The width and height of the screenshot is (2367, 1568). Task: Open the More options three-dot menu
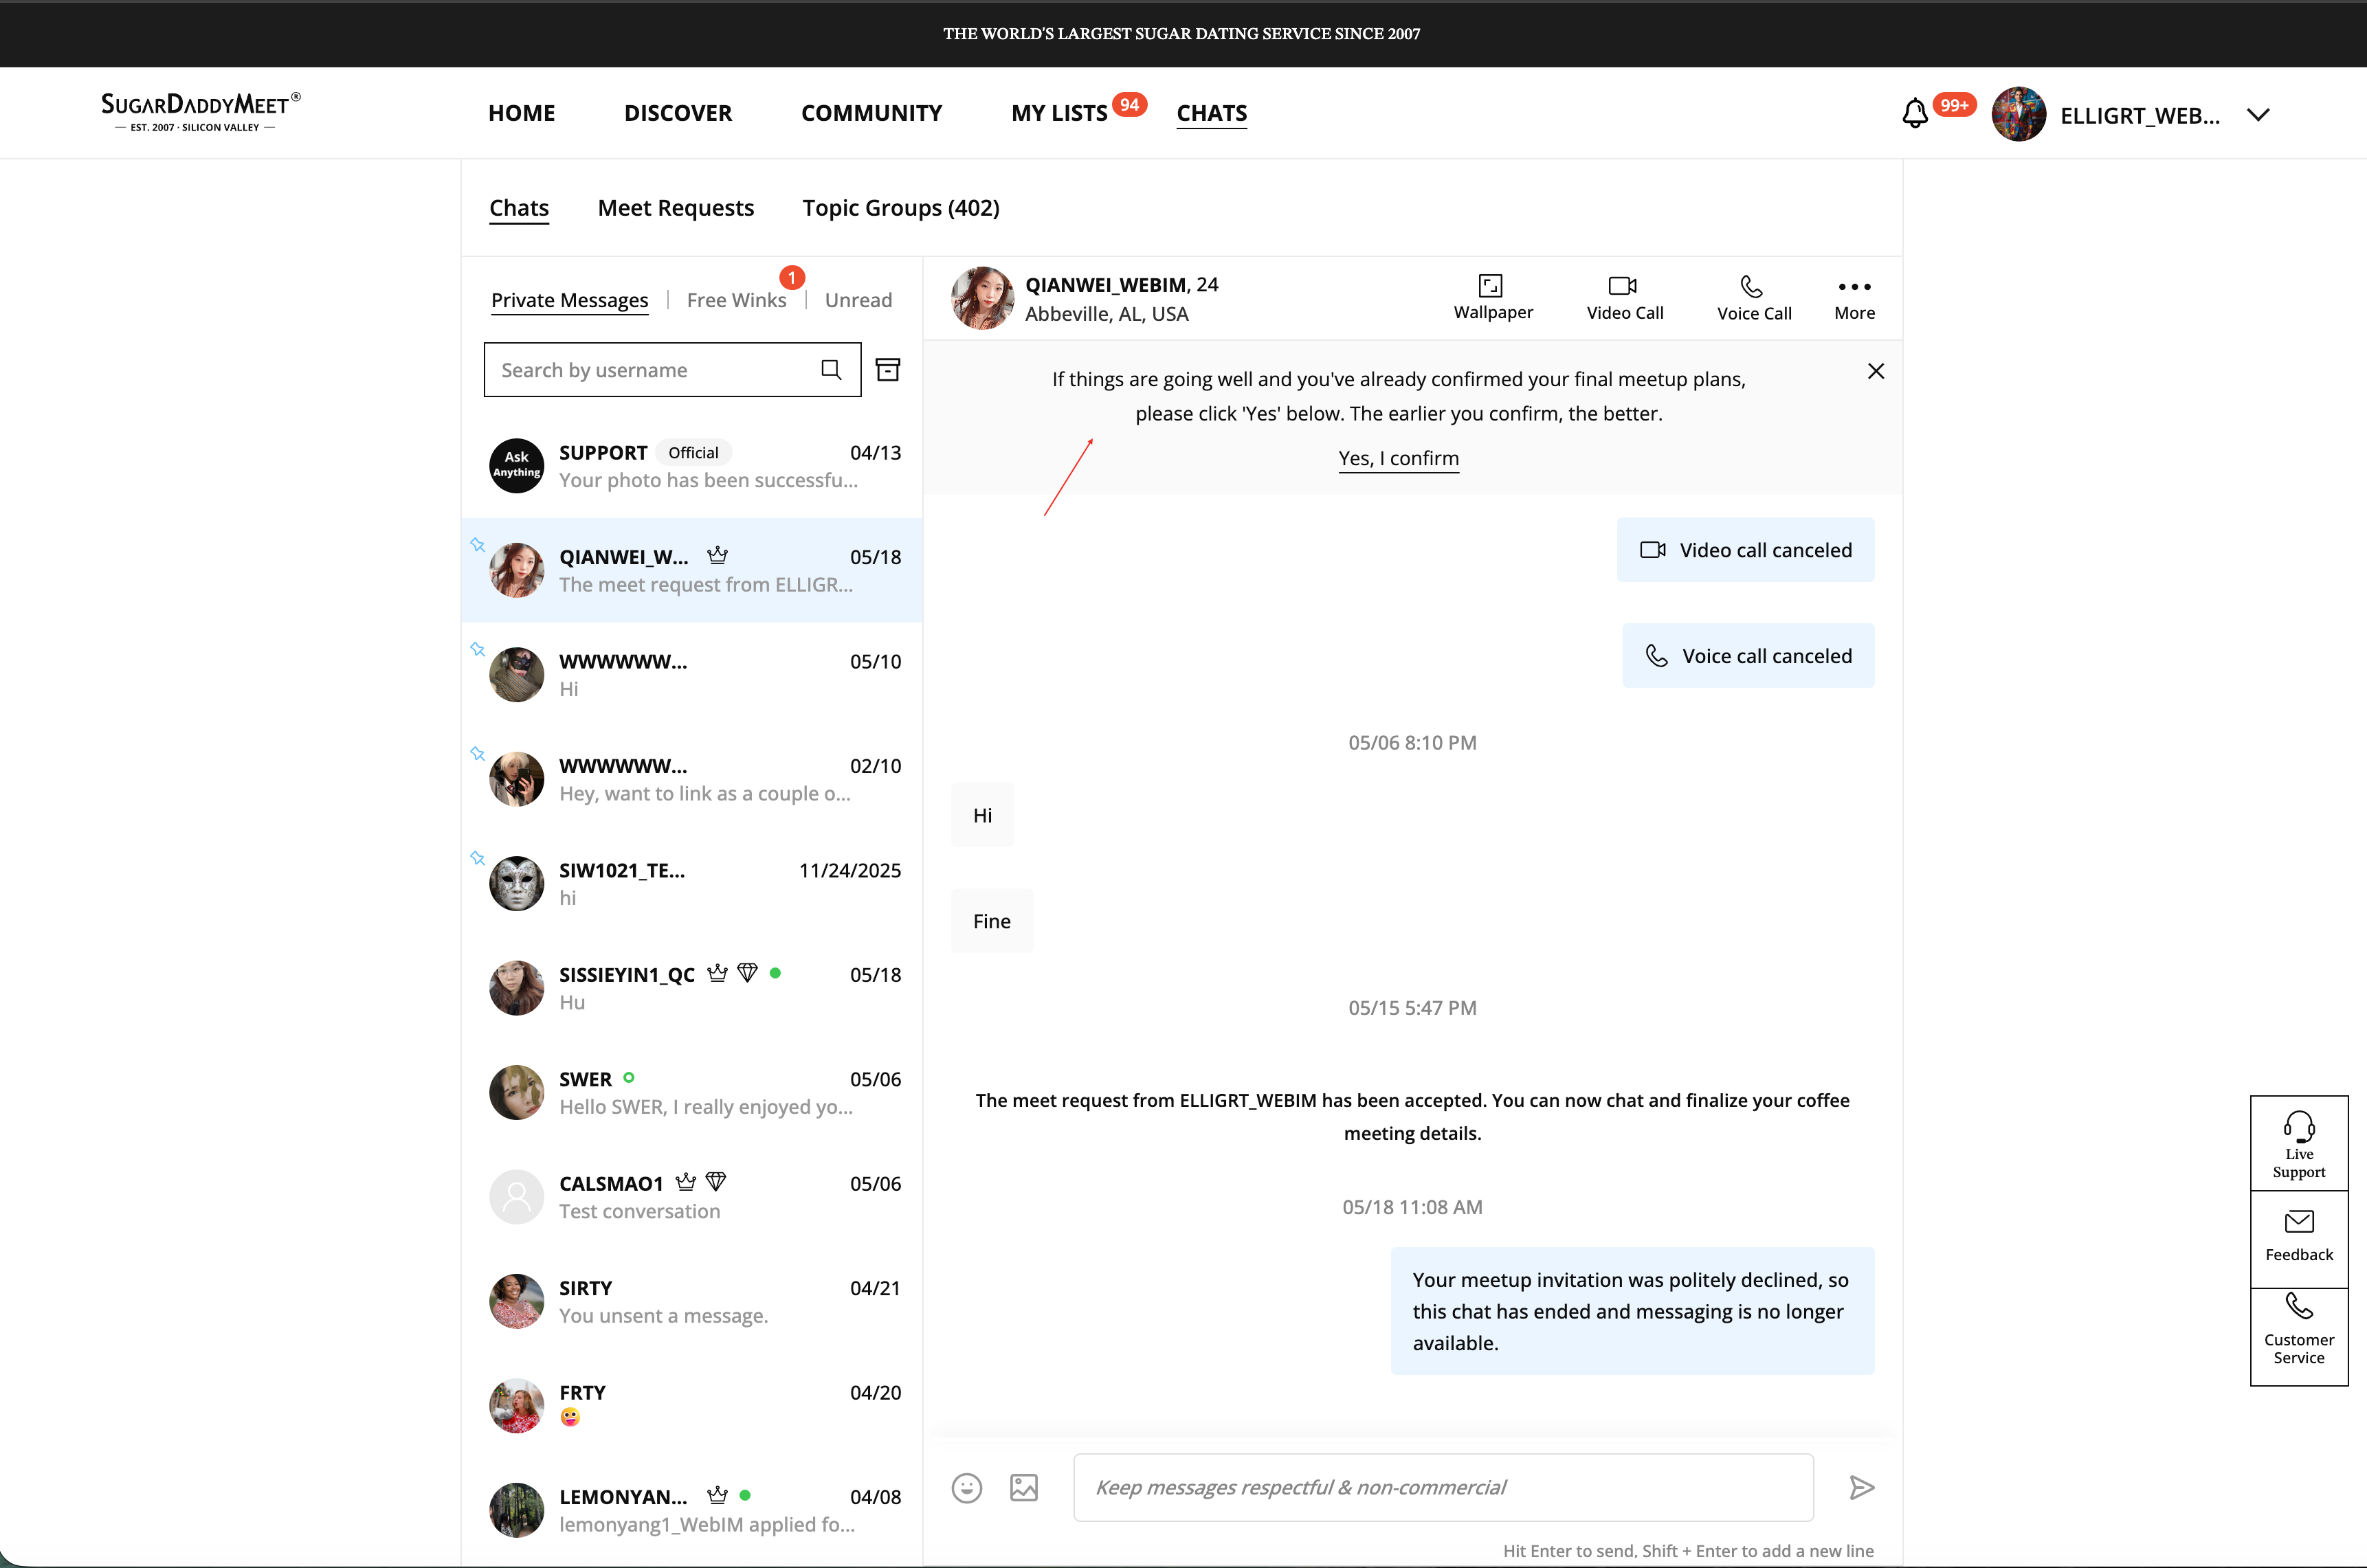click(x=1854, y=287)
